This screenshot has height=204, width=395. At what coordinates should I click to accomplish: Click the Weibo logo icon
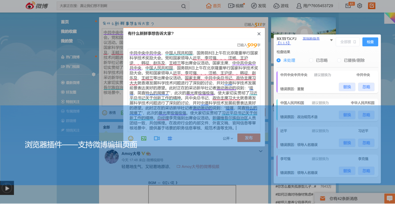click(x=30, y=5)
